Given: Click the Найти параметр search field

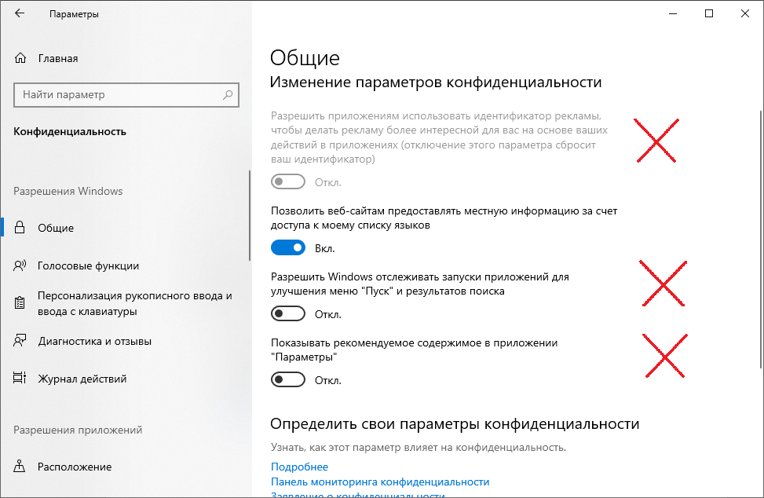Looking at the screenshot, I should point(118,95).
